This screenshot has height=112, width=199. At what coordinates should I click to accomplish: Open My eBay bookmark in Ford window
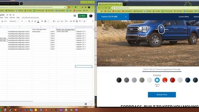(156, 11)
